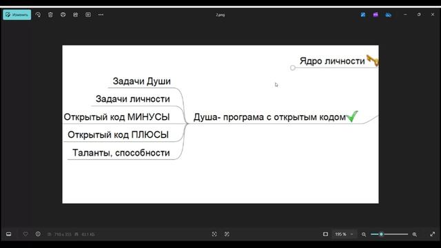Click the Душа- програма с открытым кодом text
The height and width of the screenshot is (248, 441).
click(269, 117)
